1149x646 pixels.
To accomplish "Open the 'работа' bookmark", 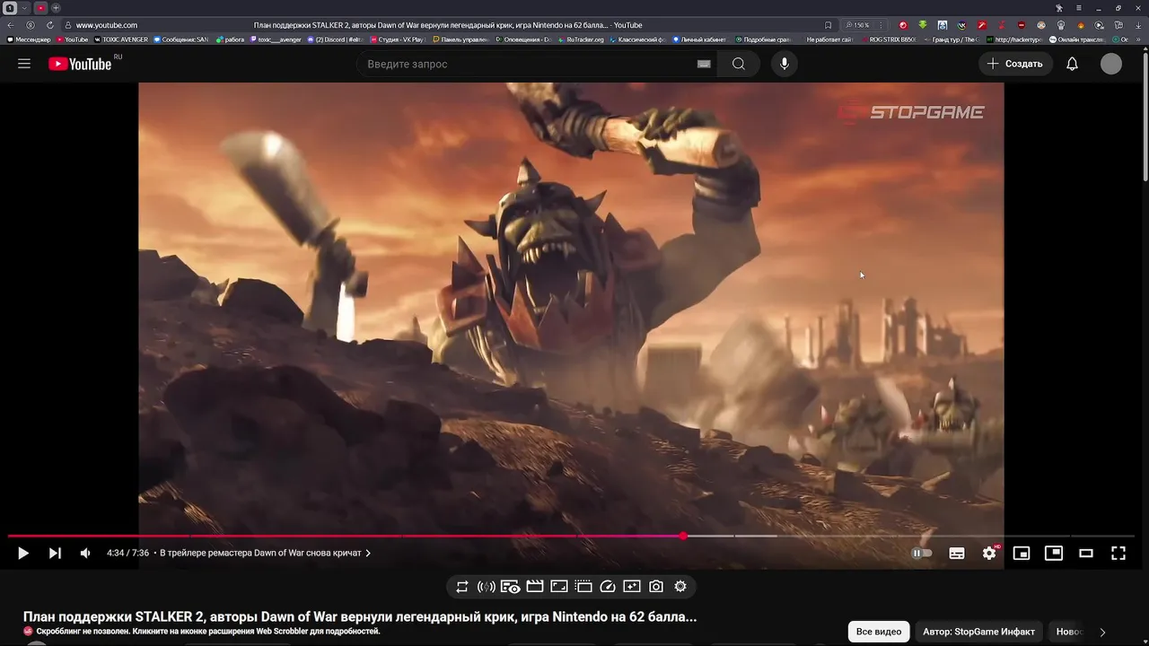I will pos(232,39).
